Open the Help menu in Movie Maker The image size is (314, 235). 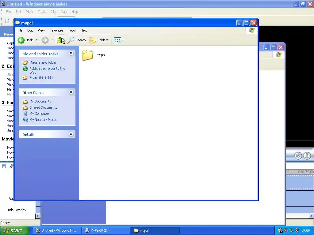click(x=75, y=12)
